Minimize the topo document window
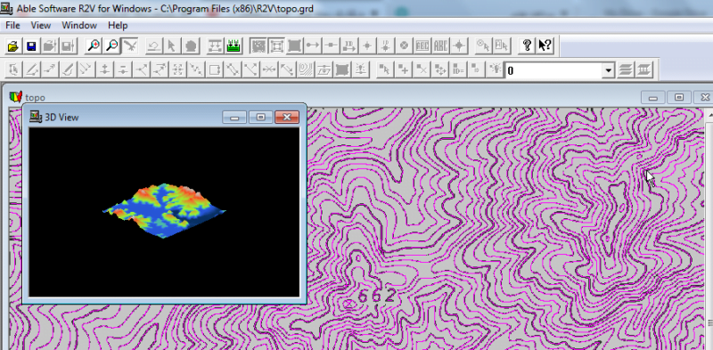The width and height of the screenshot is (713, 350). [x=653, y=97]
